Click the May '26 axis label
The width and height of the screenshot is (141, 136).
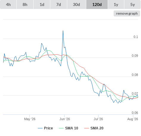(x=30, y=119)
